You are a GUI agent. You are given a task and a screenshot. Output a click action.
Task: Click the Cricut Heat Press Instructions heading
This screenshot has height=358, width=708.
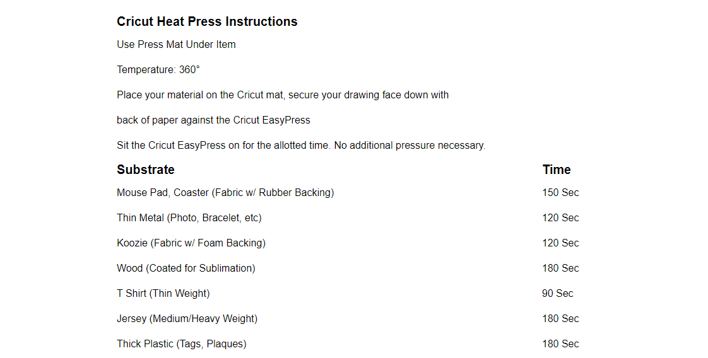tap(207, 21)
